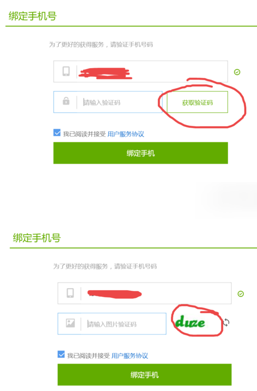Click the lock icon in the verification code field
Image resolution: width=257 pixels, height=391 pixels.
[x=66, y=101]
